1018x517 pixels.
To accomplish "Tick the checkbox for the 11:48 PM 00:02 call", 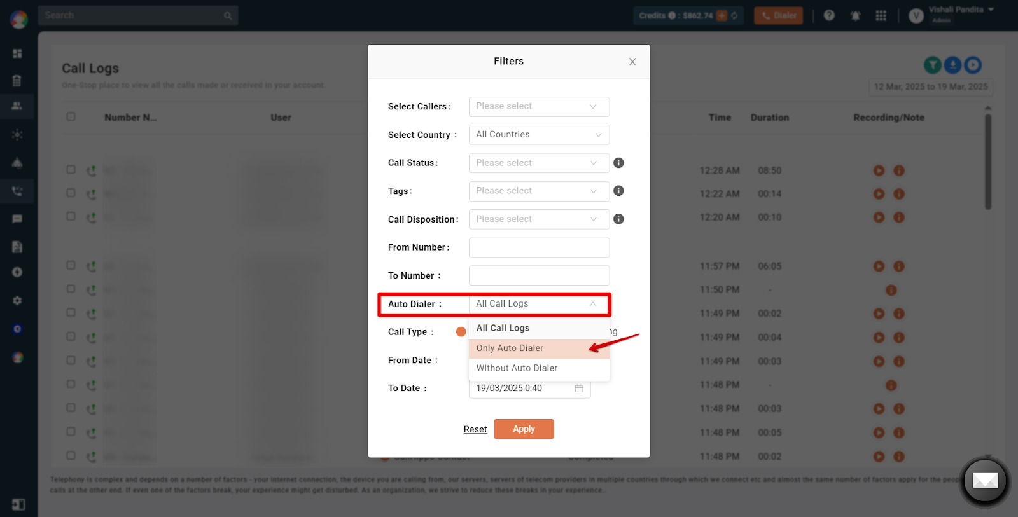I will point(71,456).
